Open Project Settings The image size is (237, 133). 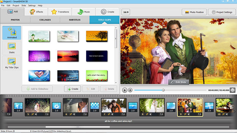222,12
